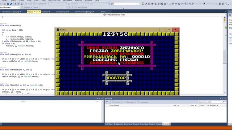Click the ПОВТОР button in the Snake game

pyautogui.click(x=117, y=78)
